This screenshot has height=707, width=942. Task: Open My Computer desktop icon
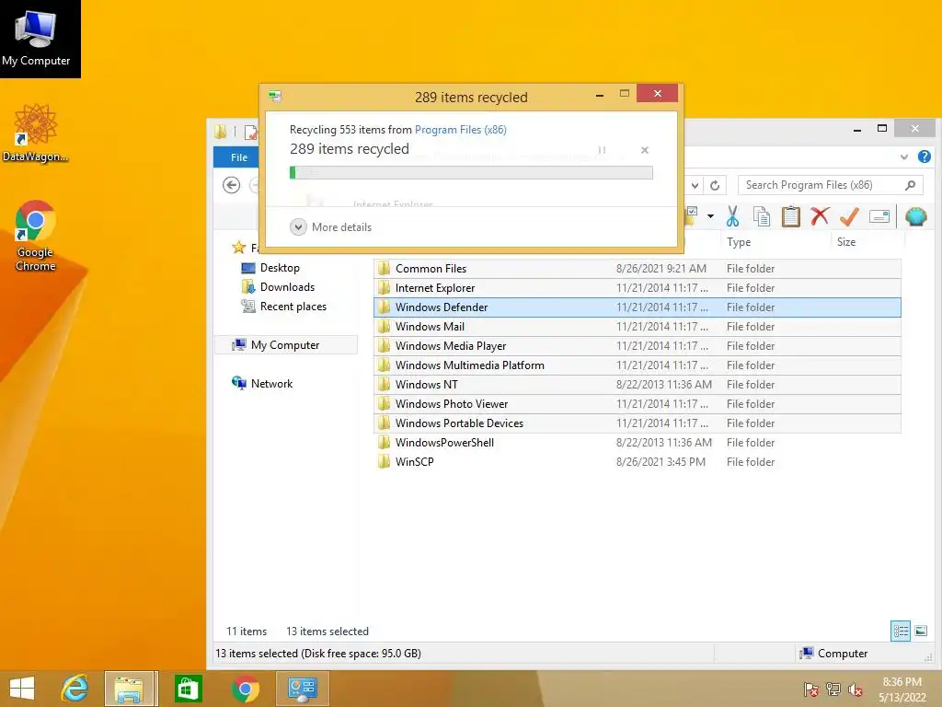[x=36, y=38]
